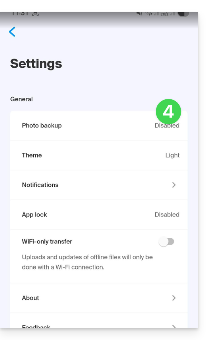Open the App lock setting
The height and width of the screenshot is (340, 210).
click(x=99, y=215)
